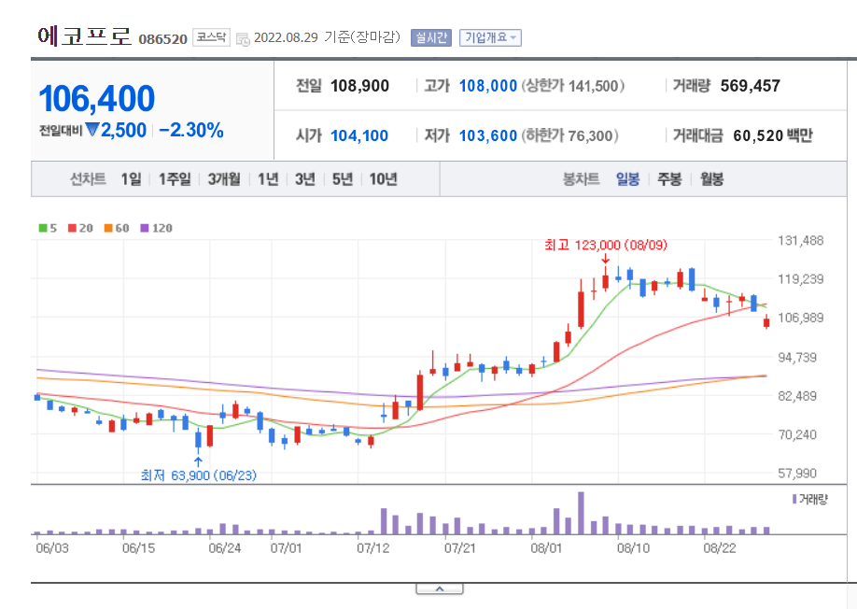Click the 131,488 price axis label
Image resolution: width=857 pixels, height=609 pixels.
(800, 241)
